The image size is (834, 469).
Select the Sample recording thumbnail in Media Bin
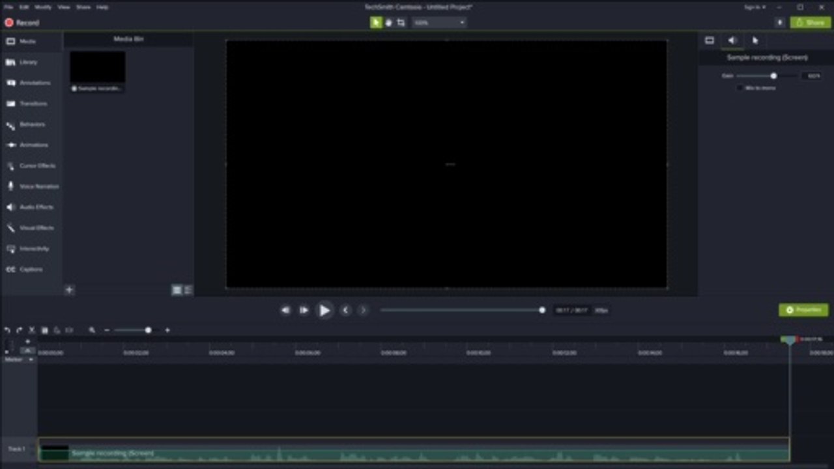pos(98,72)
